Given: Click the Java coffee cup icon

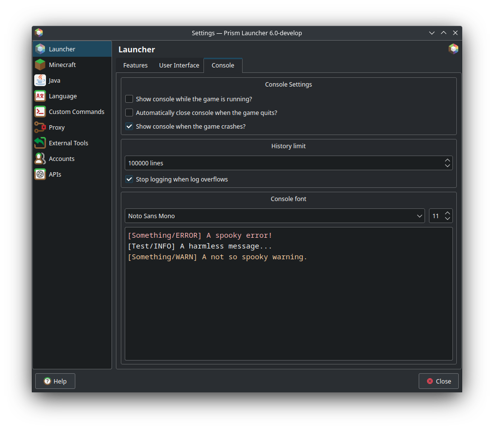Looking at the screenshot, I should (40, 80).
